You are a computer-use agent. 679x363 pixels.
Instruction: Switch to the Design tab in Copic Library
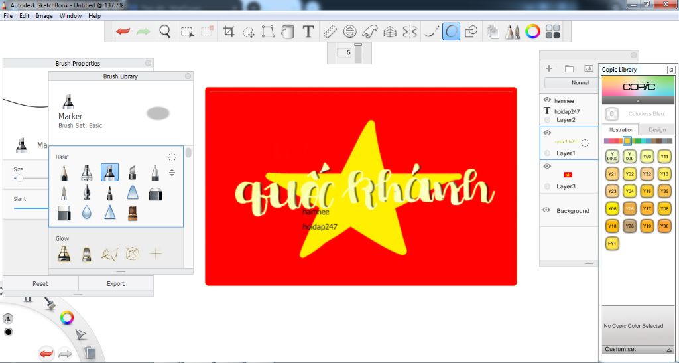click(x=657, y=129)
